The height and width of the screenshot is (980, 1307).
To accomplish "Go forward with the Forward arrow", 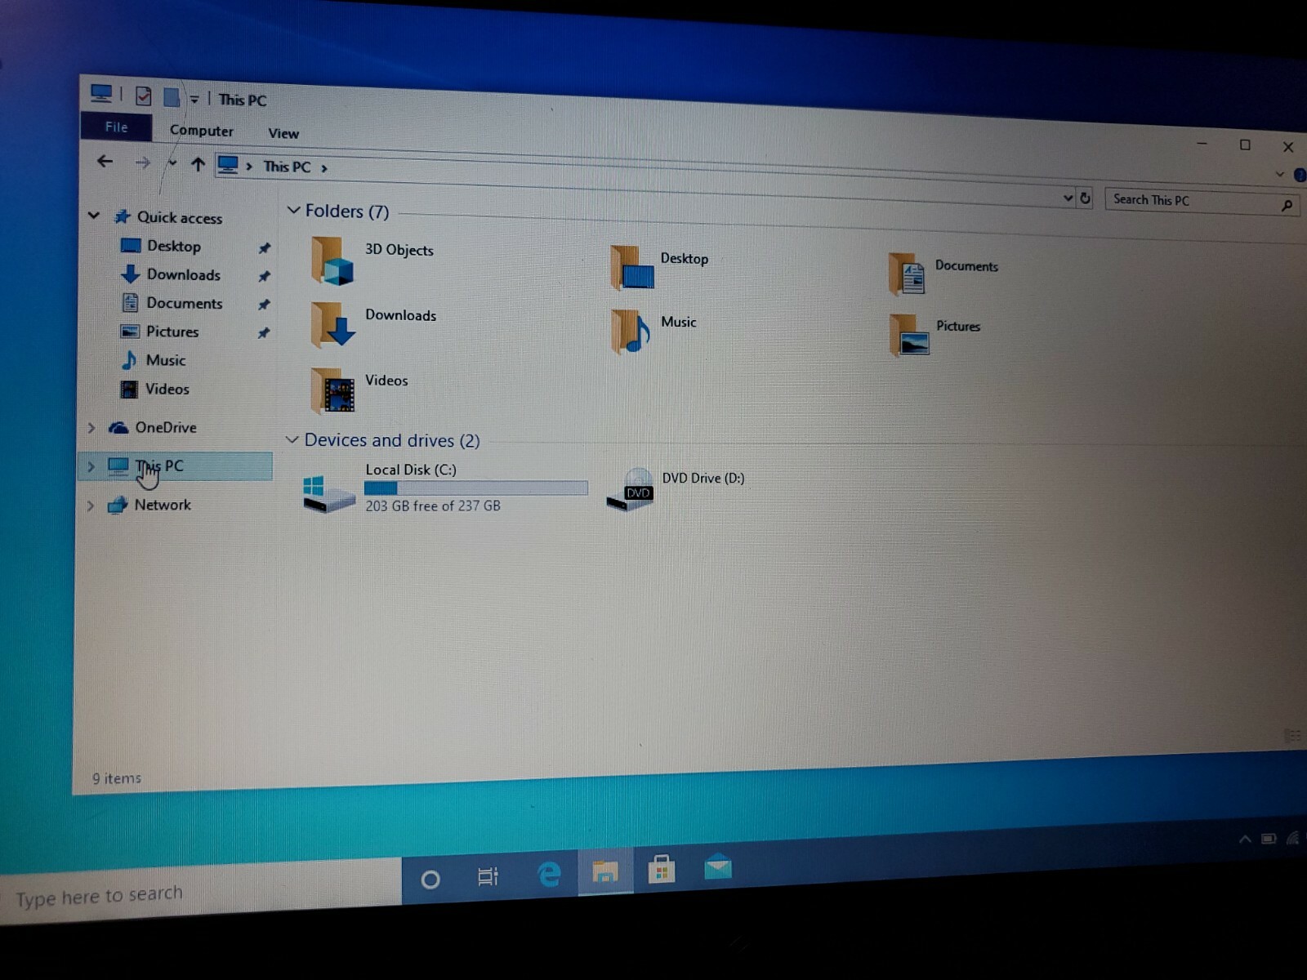I will 143,163.
